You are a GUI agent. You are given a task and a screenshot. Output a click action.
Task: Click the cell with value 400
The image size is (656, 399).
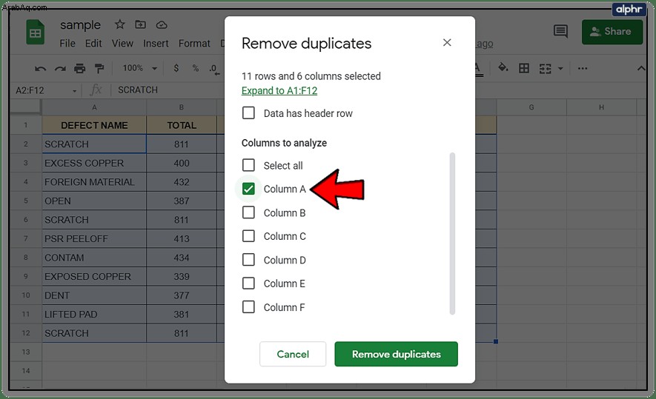coord(182,163)
